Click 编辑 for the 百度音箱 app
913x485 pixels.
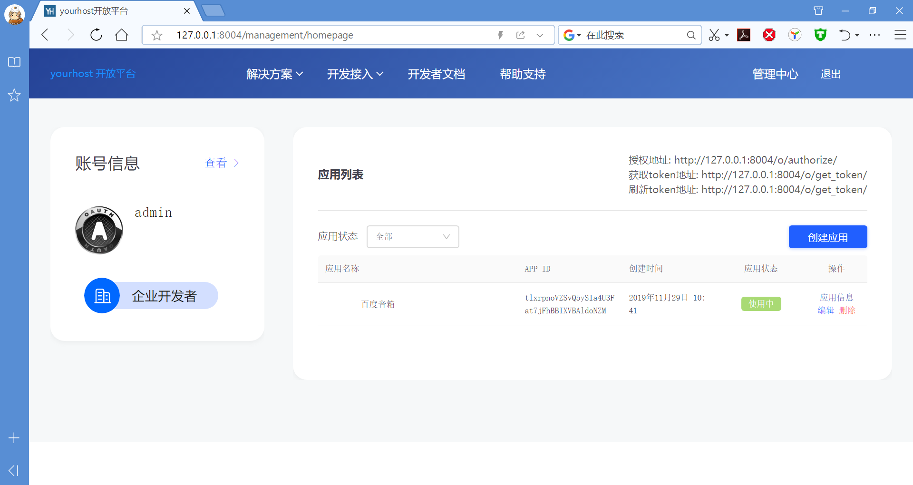826,310
